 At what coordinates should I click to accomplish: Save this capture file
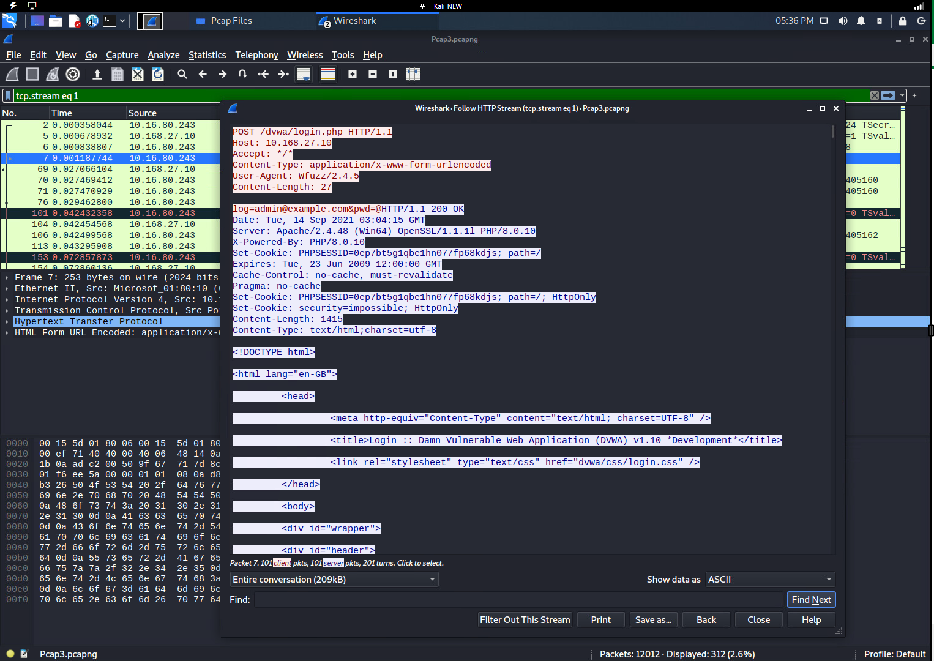(118, 74)
